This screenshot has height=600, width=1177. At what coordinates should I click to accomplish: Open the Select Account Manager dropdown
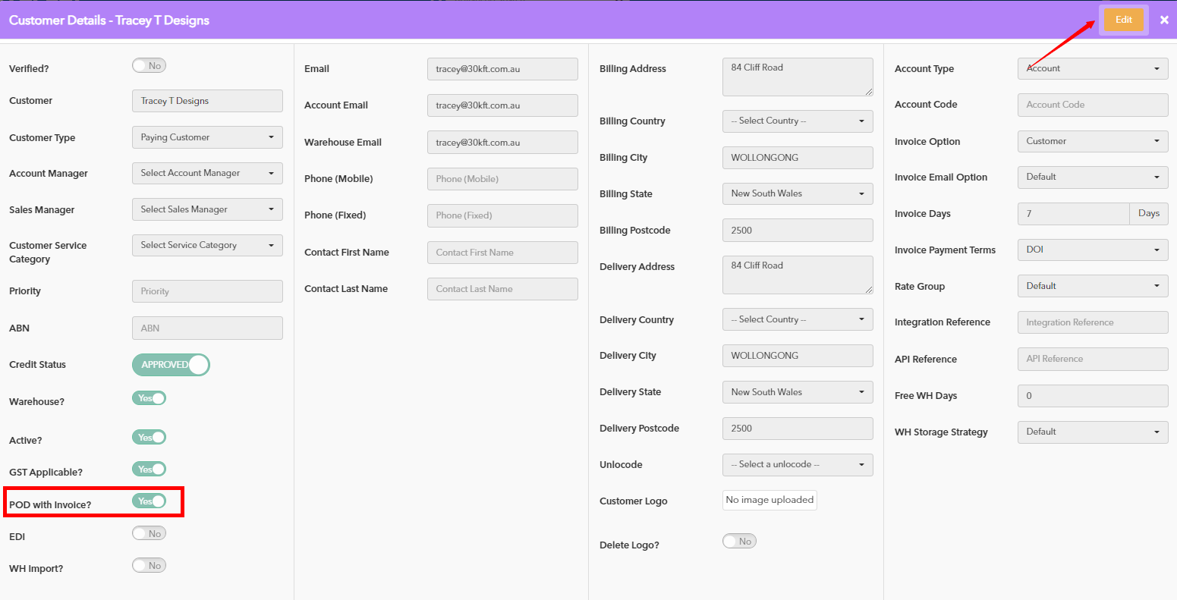point(207,174)
